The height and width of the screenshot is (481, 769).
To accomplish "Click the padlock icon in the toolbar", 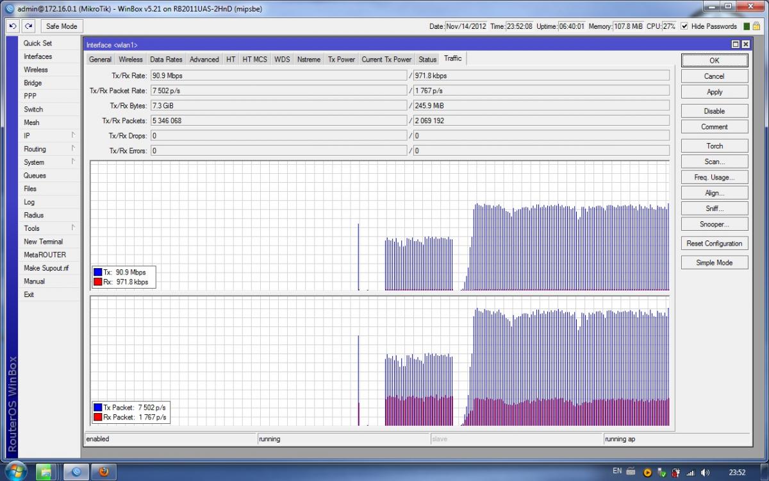I will [x=757, y=26].
